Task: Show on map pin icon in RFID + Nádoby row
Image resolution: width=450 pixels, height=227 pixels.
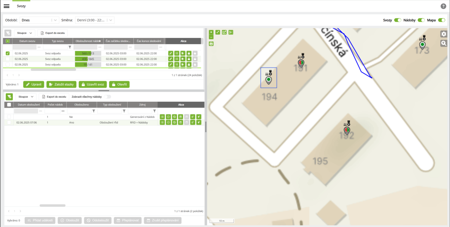Action: (x=199, y=123)
